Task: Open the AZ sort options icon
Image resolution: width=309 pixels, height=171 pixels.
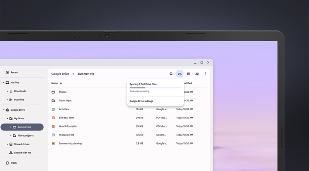Action: 197,74
